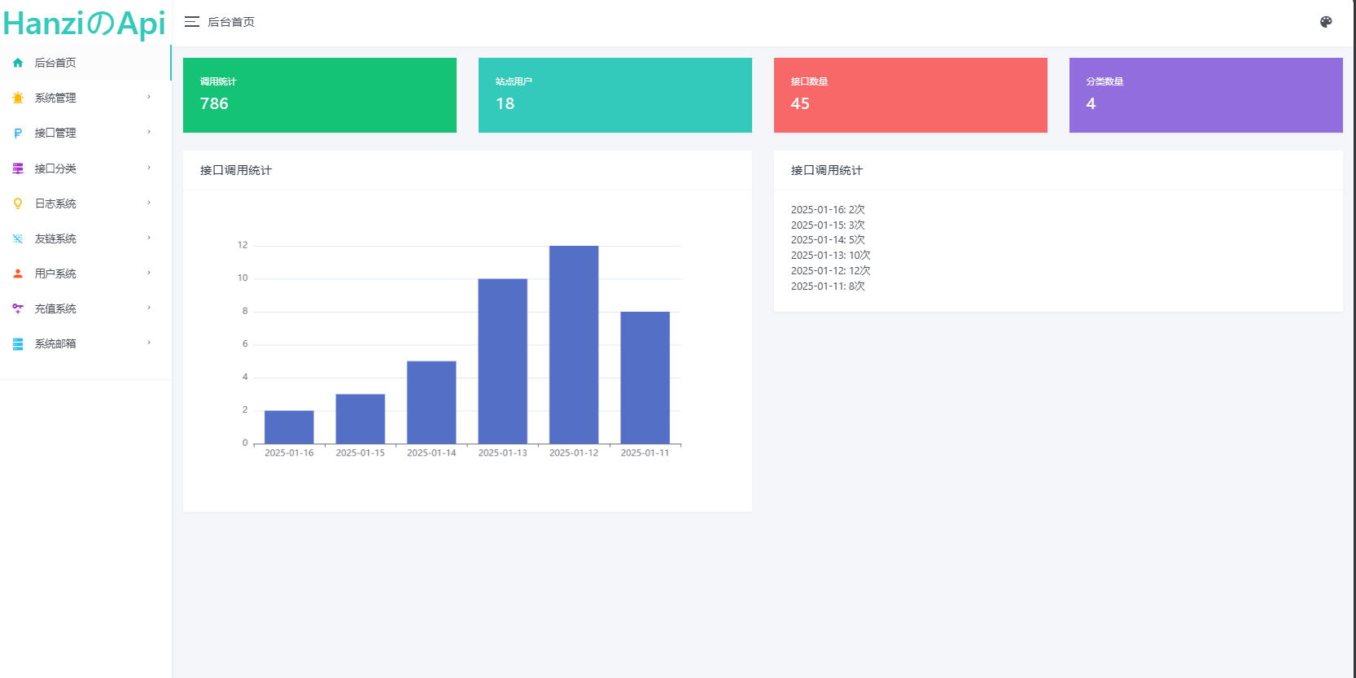Screen dimensions: 1356x678
Task: Open the theme palette icon
Action: (x=1326, y=22)
